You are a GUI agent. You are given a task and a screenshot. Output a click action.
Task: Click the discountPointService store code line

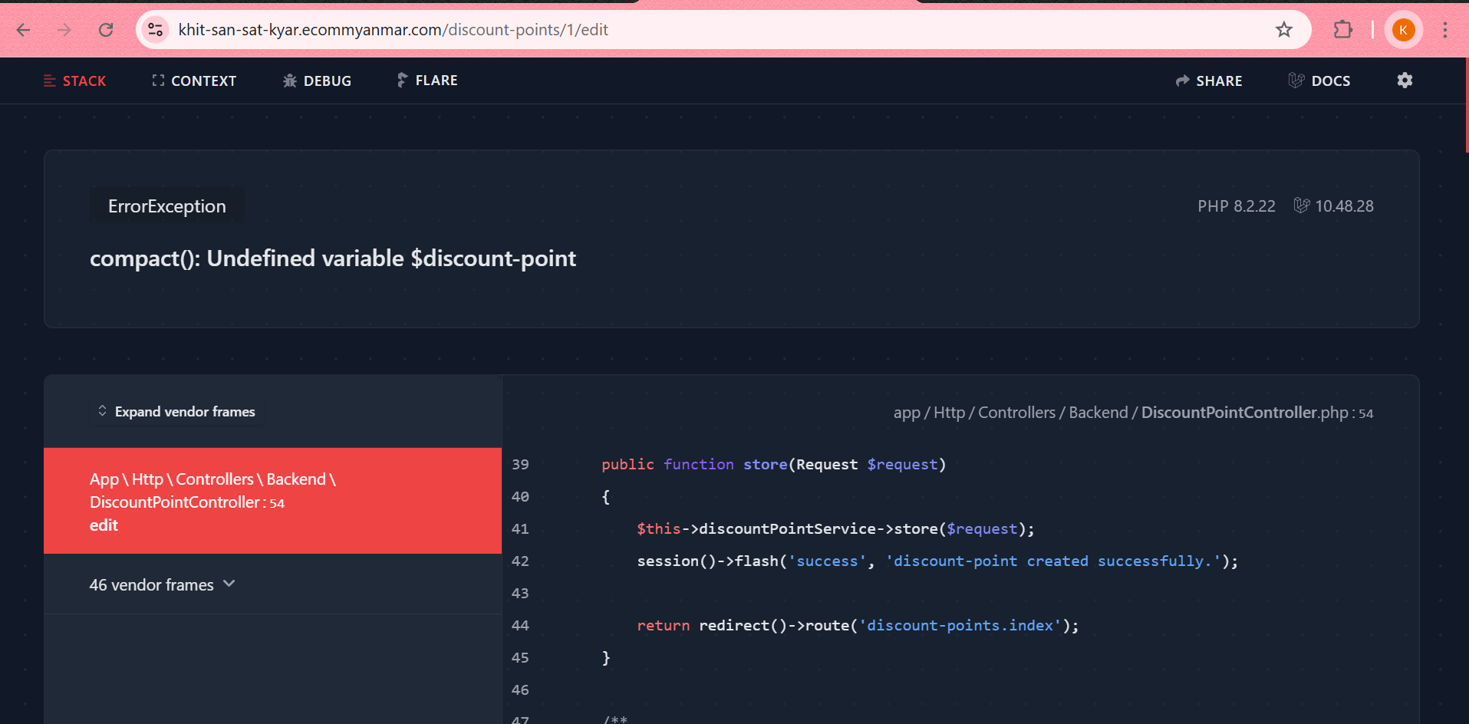[835, 528]
